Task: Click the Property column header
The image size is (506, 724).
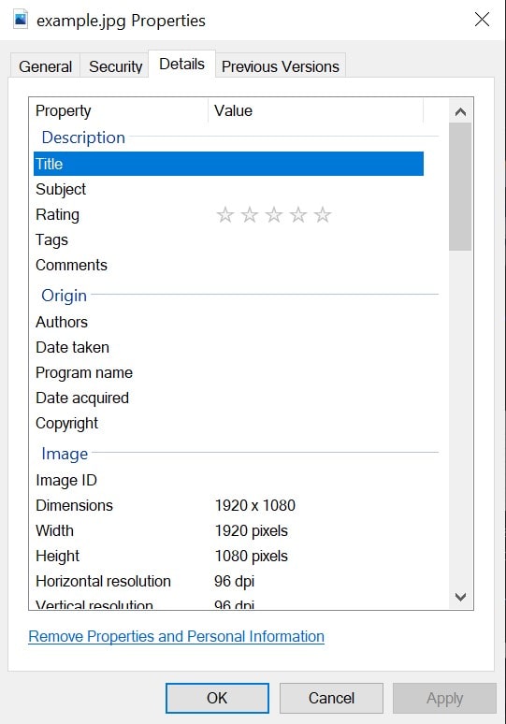Action: coord(119,110)
